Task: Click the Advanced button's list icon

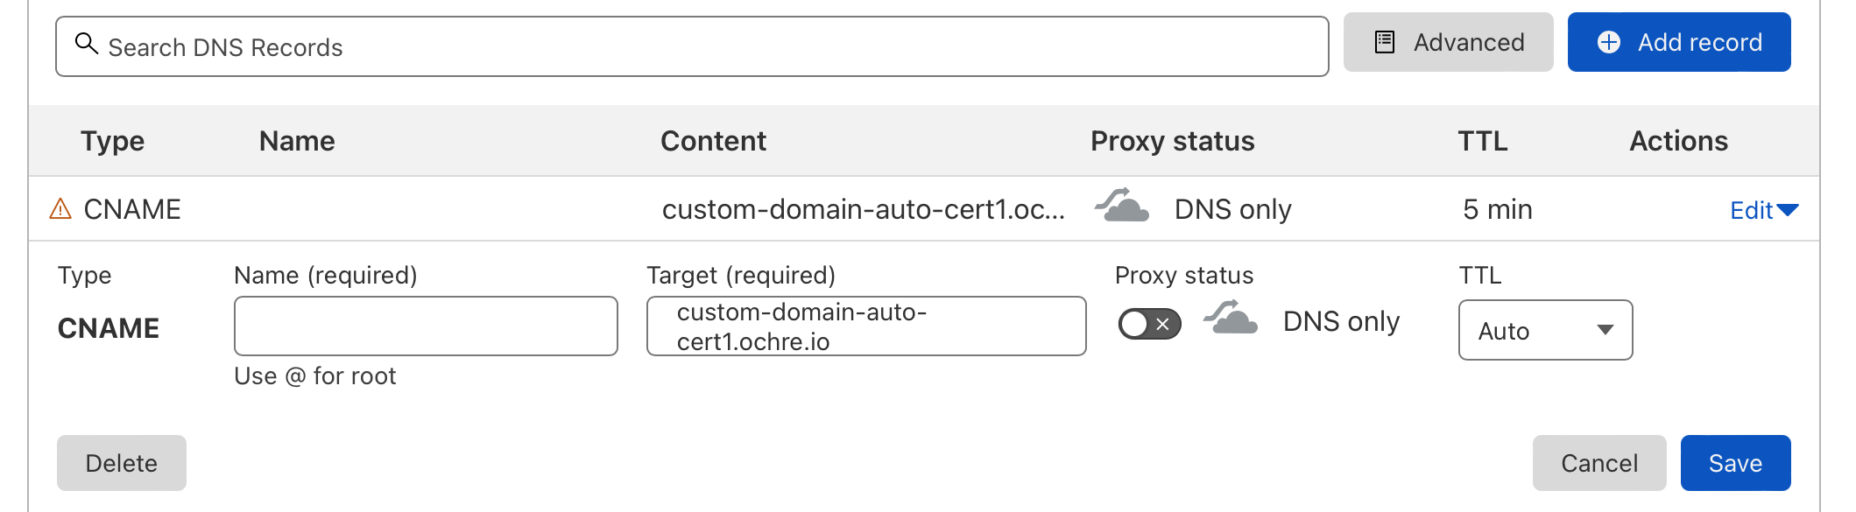Action: coord(1385,42)
